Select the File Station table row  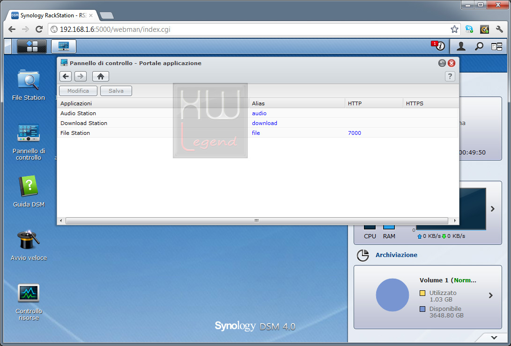(x=258, y=133)
